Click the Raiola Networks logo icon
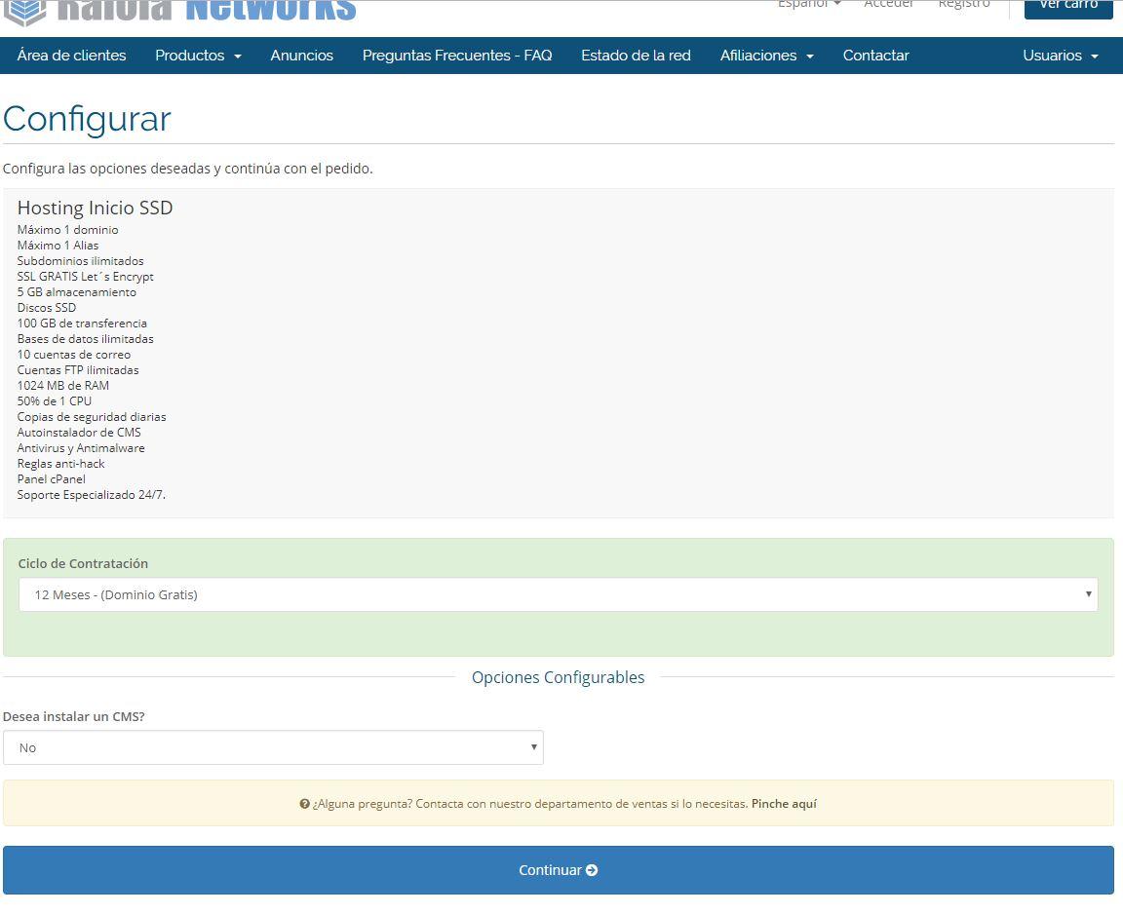The width and height of the screenshot is (1123, 914). (24, 11)
